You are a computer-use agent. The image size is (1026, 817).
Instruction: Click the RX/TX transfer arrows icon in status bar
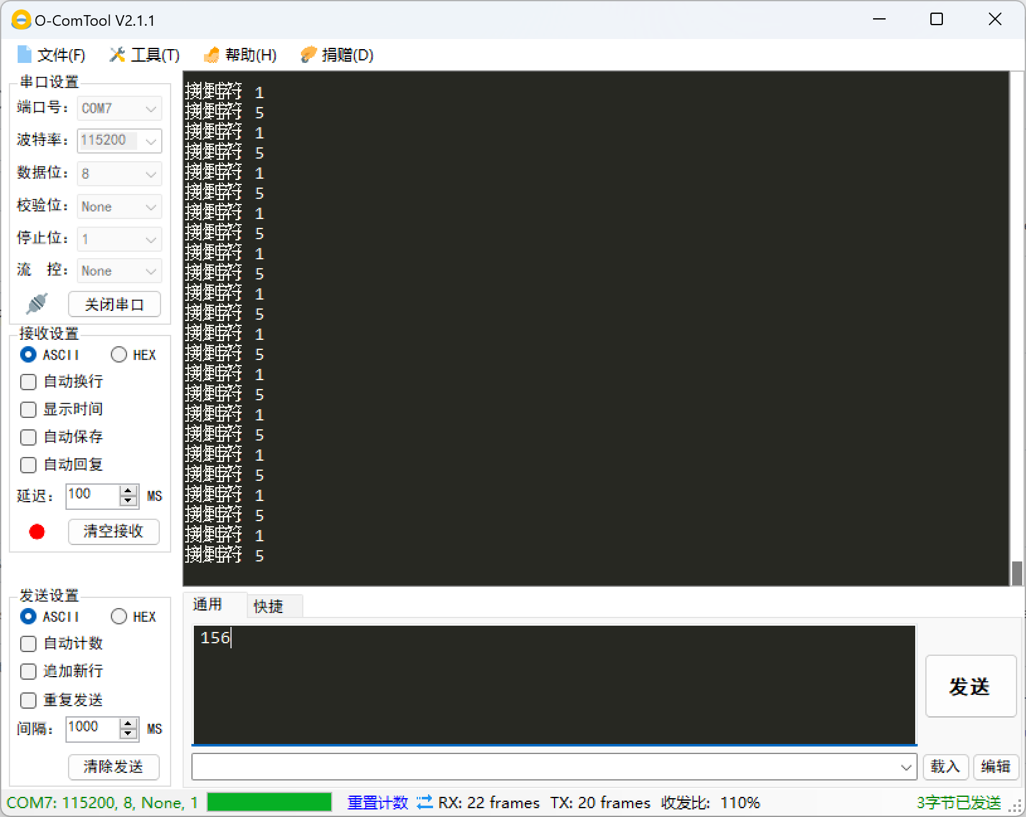[425, 802]
